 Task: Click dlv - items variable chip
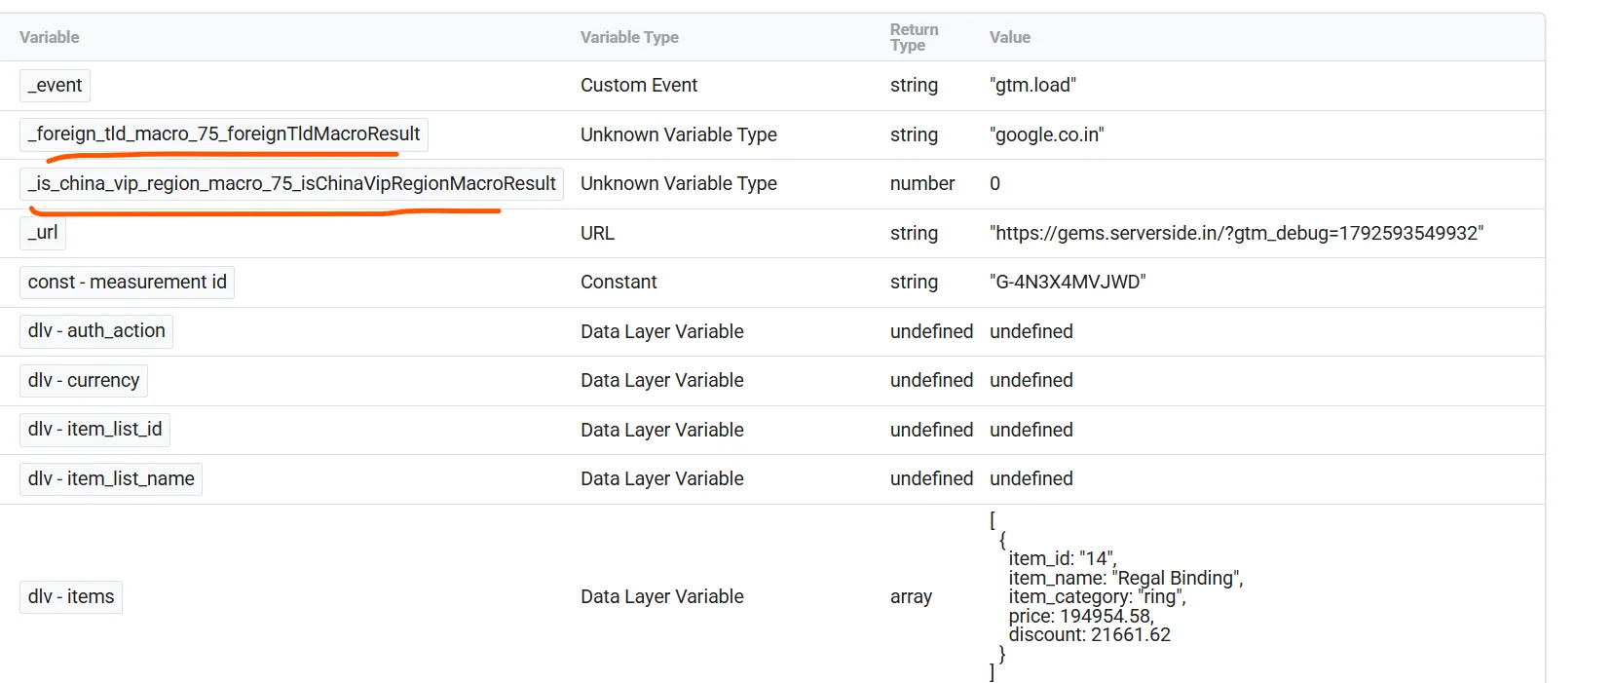point(71,597)
